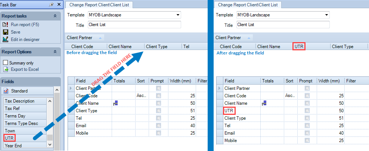
Task: Close the Task Bar panel
Action: (x=59, y=4)
